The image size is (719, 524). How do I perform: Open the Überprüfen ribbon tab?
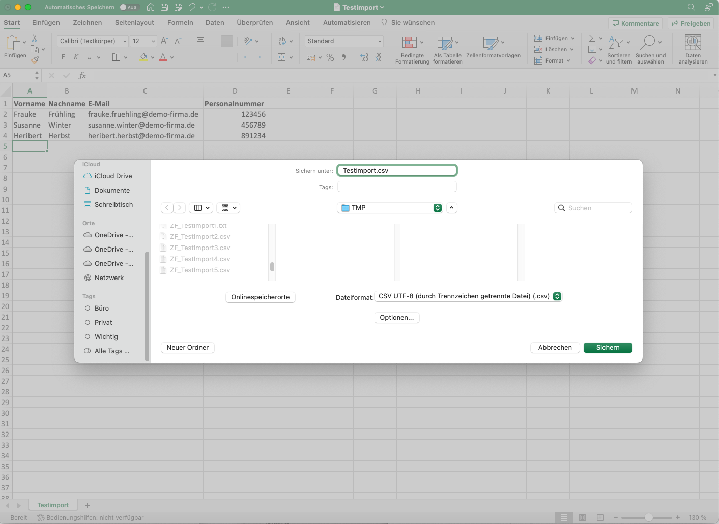(254, 23)
